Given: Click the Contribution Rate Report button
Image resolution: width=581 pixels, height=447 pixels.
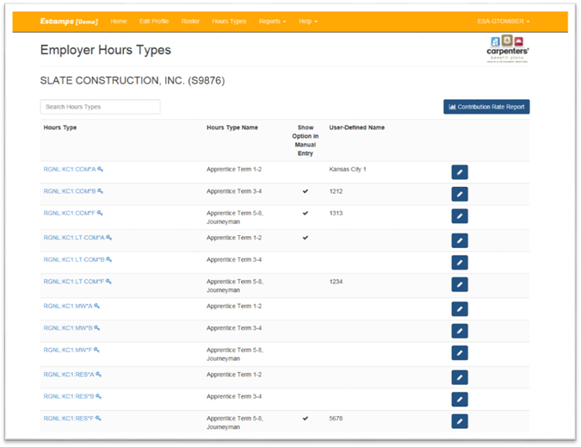Looking at the screenshot, I should click(x=486, y=107).
